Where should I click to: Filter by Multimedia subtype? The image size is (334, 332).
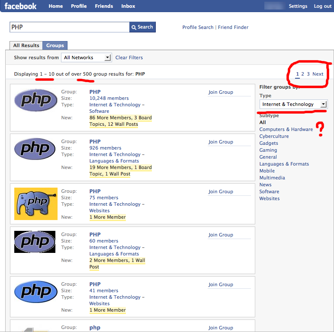point(272,178)
